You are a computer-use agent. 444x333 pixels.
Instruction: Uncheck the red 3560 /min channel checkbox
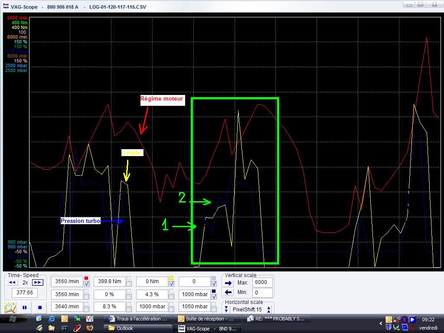(x=86, y=284)
